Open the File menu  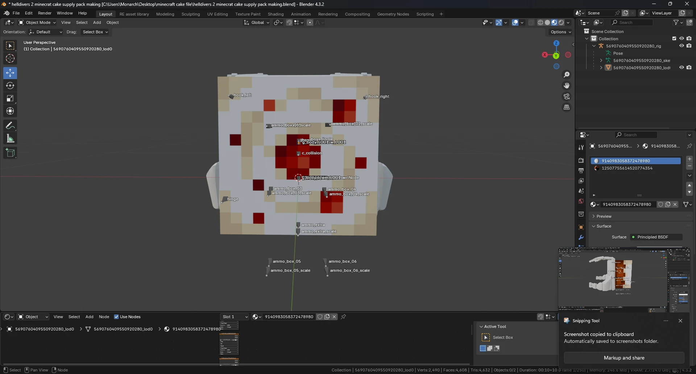click(x=16, y=13)
